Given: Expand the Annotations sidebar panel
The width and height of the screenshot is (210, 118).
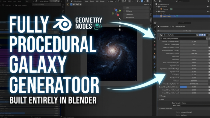Looking at the screenshot, I should click(x=136, y=18).
